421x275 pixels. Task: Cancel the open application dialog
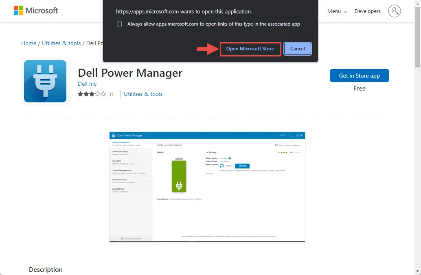coord(298,49)
